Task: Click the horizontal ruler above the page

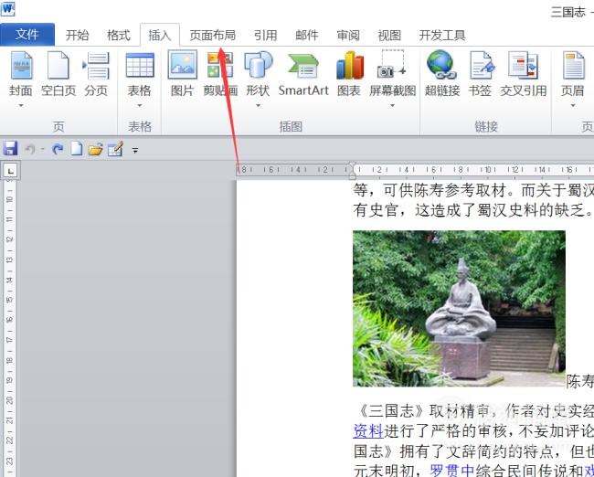Action: click(415, 170)
